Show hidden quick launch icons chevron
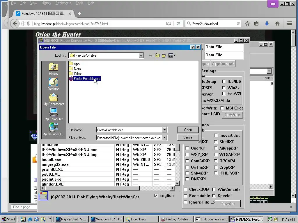 [49, 218]
